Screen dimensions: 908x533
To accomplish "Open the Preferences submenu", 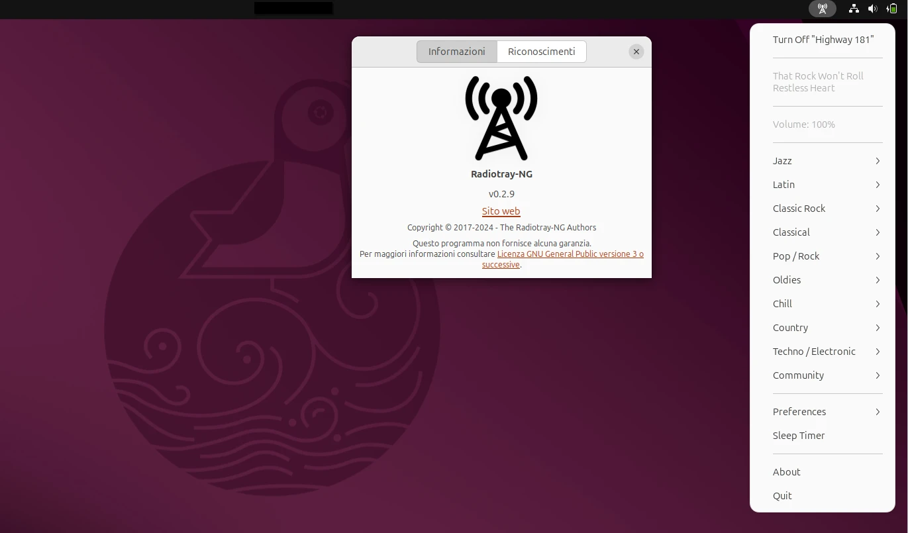I will (827, 412).
